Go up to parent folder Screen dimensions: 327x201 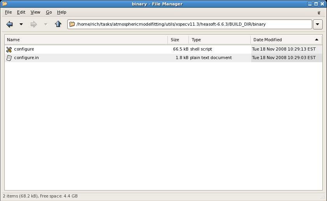pyautogui.click(x=58, y=24)
